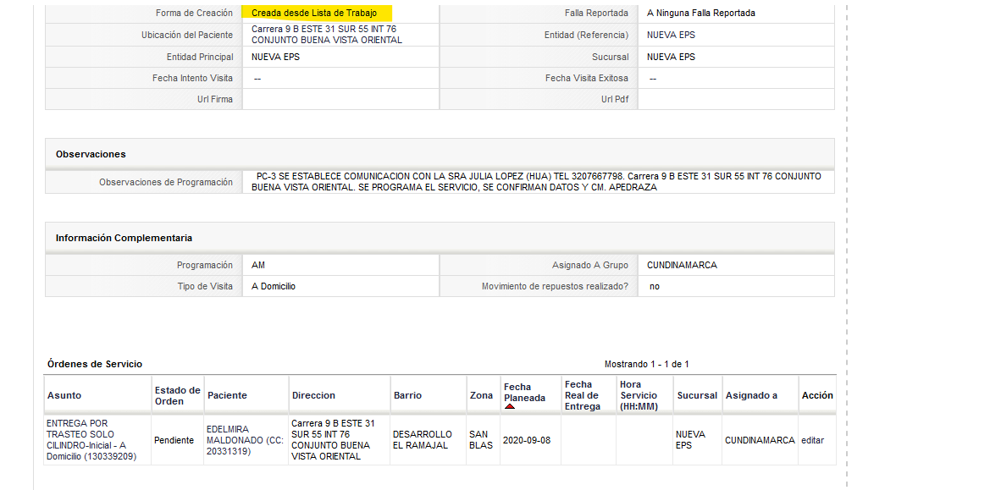The height and width of the screenshot is (490, 990).
Task: Sort by Fecha Planeada red arrow icon
Action: (x=510, y=407)
